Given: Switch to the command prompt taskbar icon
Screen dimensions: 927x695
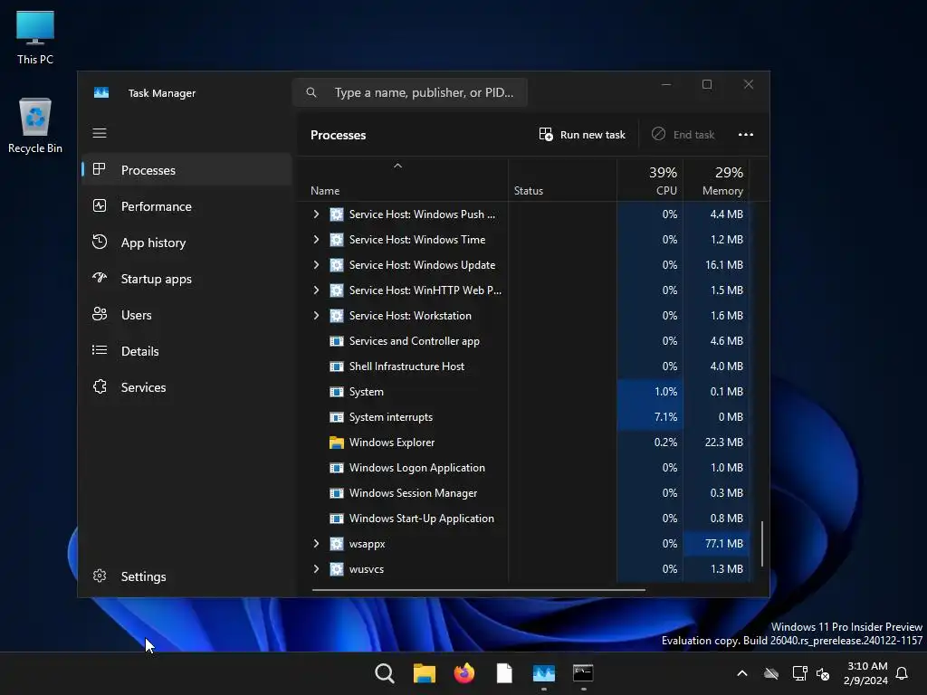Looking at the screenshot, I should [583, 673].
